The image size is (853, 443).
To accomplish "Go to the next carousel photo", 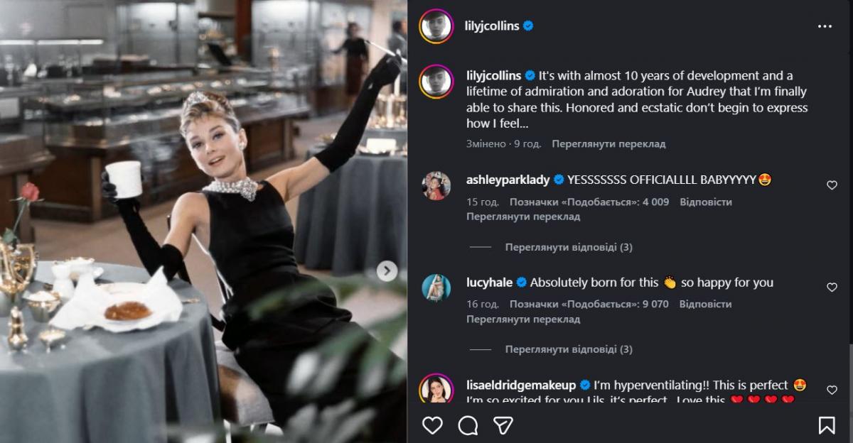I will (387, 270).
